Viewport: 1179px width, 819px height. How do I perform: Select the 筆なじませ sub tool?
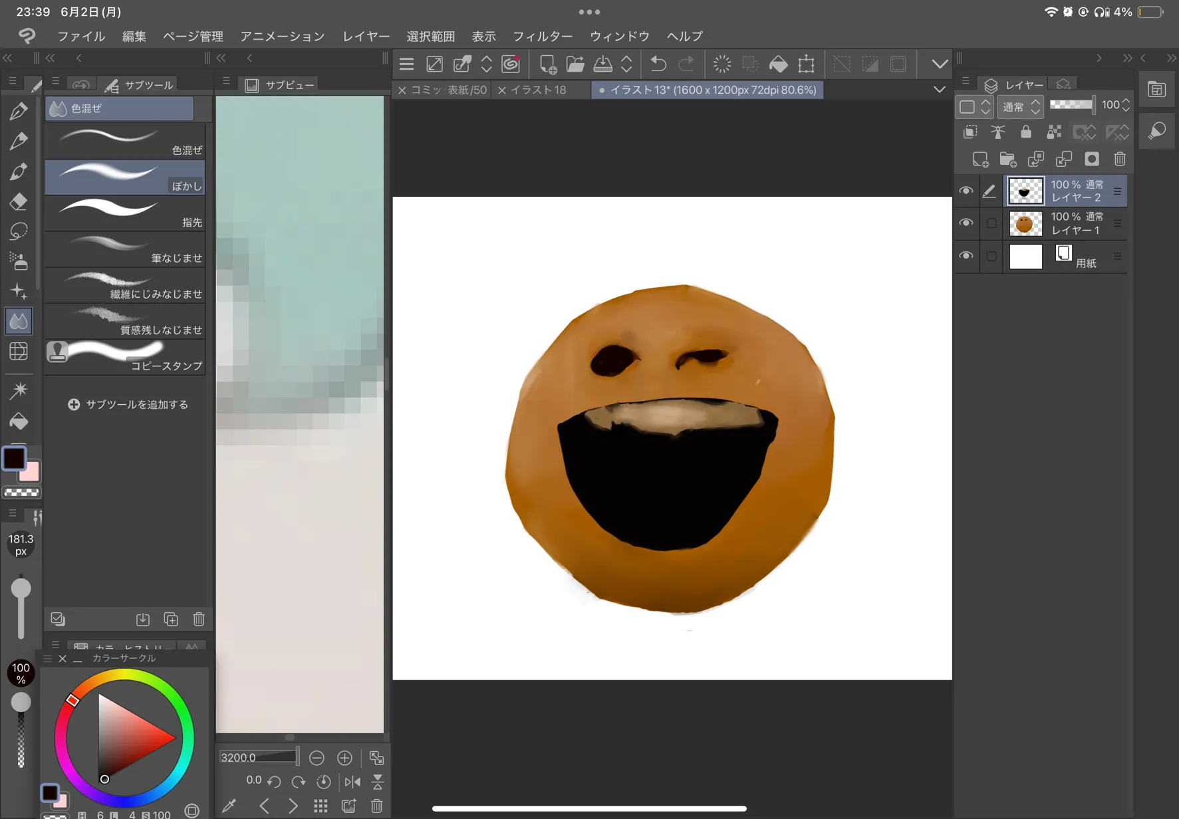(x=125, y=249)
